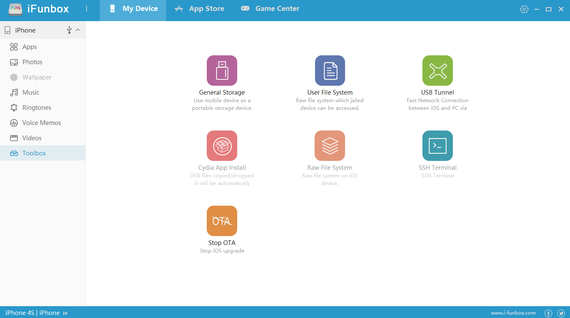Image resolution: width=570 pixels, height=318 pixels.
Task: Click the Ringtones bell icon in sidebar
Action: [14, 108]
